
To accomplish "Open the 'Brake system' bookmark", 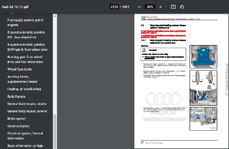I will (17, 119).
